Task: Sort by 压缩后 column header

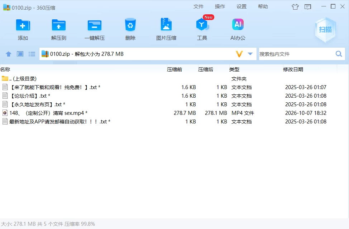Action: point(206,69)
